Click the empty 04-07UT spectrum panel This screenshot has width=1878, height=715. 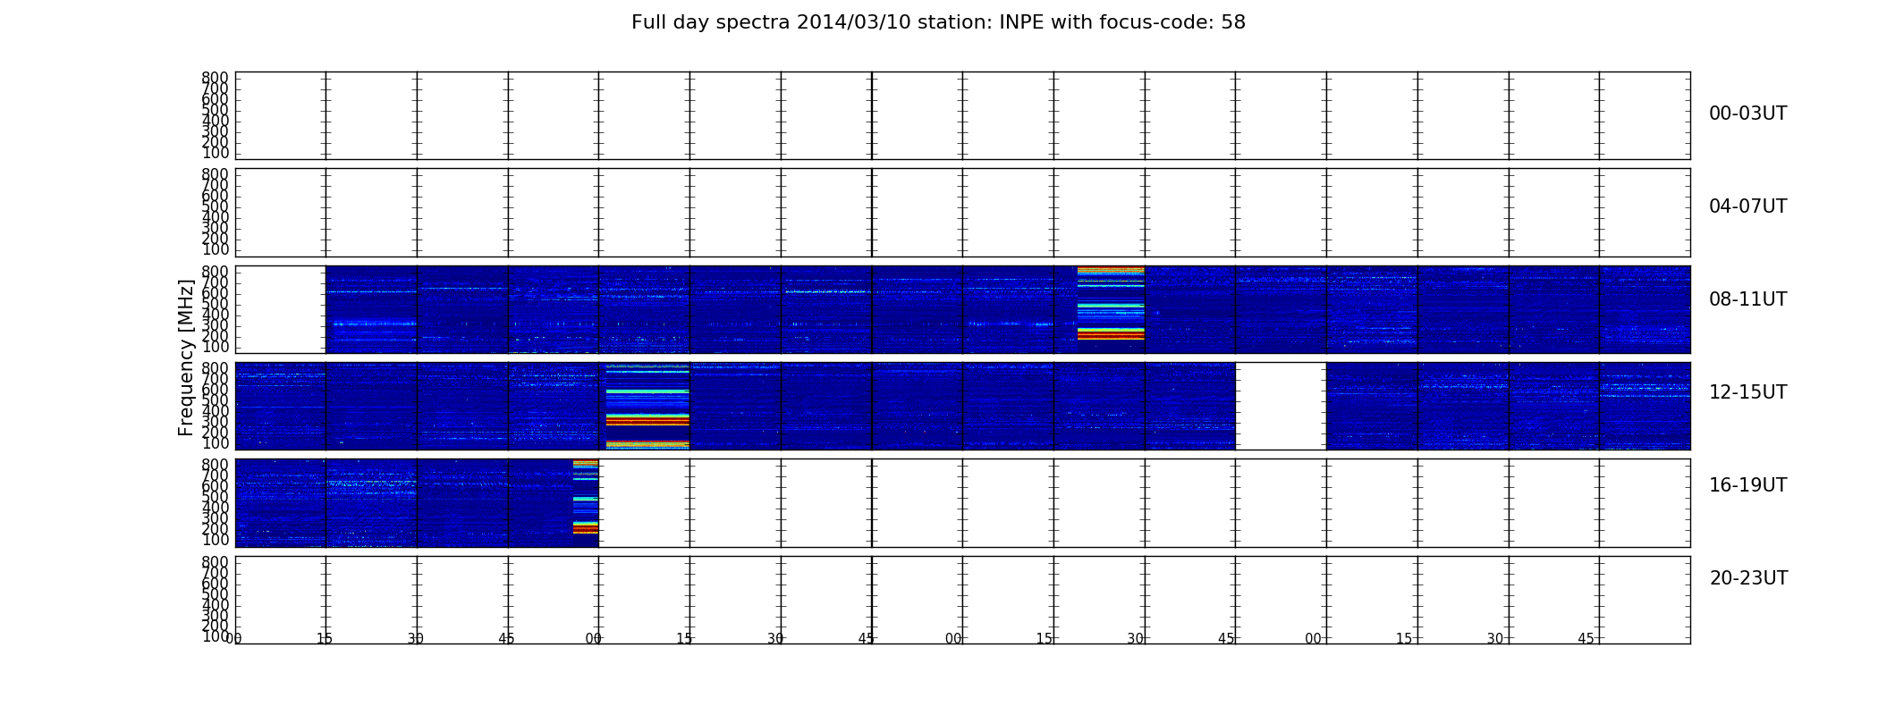[x=963, y=213]
